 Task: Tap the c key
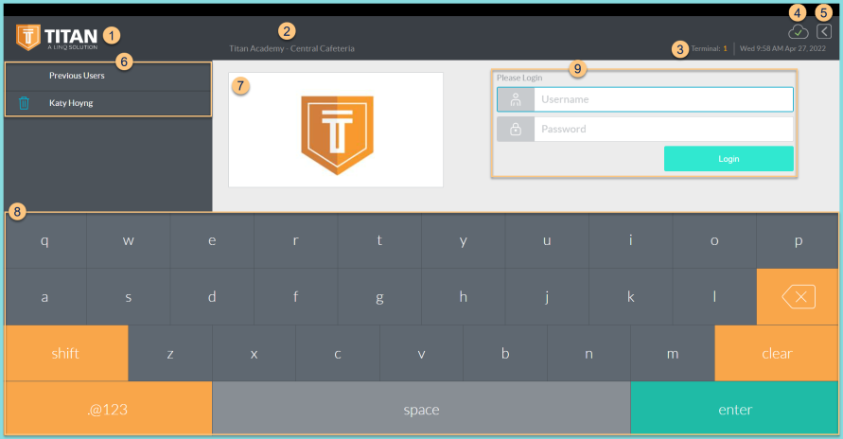(338, 353)
